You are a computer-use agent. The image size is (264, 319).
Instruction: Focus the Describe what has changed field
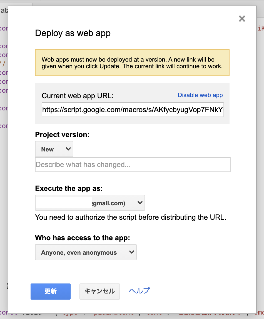[133, 164]
